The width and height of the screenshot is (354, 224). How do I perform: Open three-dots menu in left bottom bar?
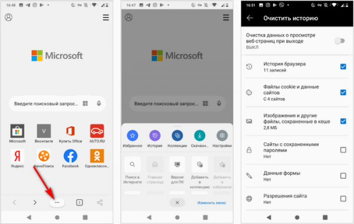(57, 203)
